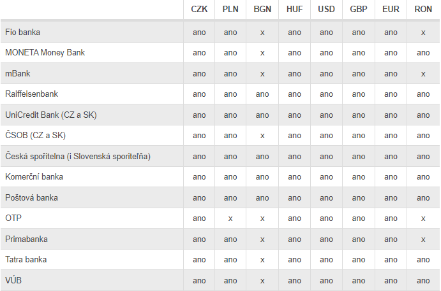Select the RON column header
The image size is (441, 291).
point(423,10)
